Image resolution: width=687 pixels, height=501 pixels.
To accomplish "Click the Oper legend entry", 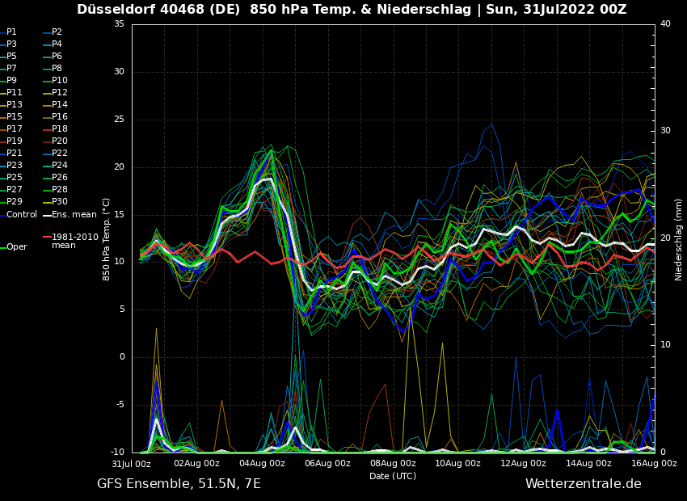I will pyautogui.click(x=16, y=247).
